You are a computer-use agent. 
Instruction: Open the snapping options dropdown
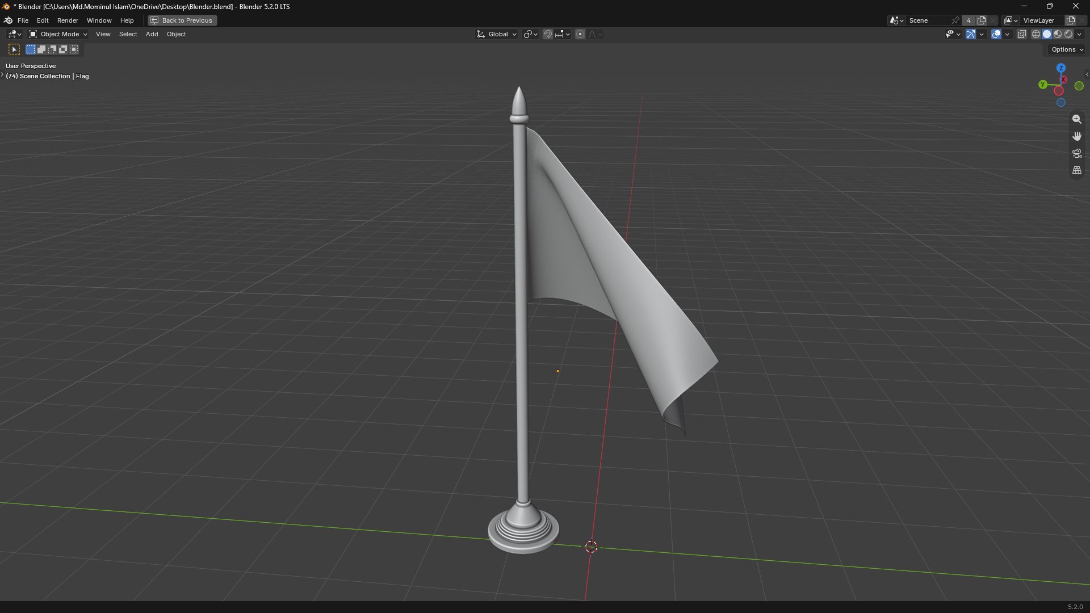click(x=563, y=34)
